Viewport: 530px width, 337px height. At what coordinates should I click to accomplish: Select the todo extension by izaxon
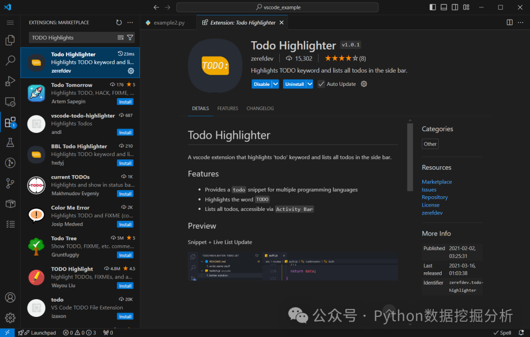[x=80, y=308]
